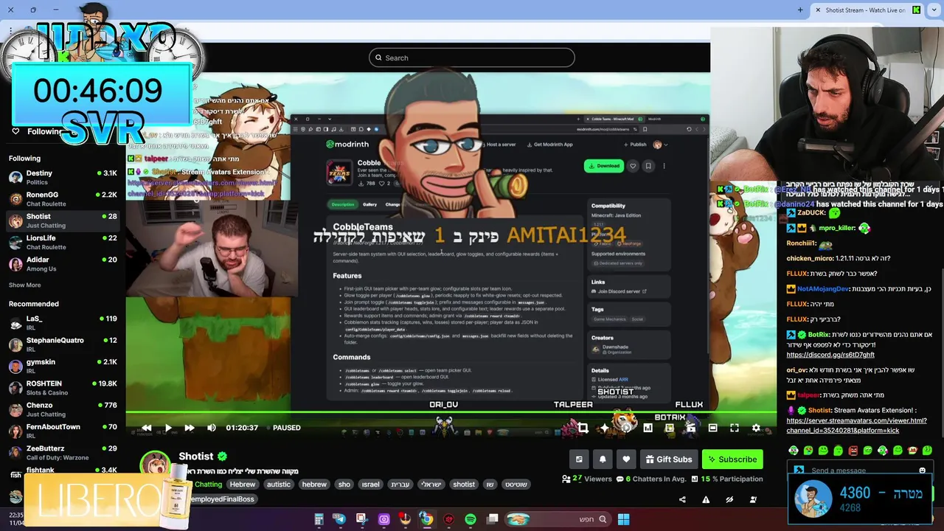Screen dimensions: 944x531
Task: Open LaS_ recommended channel
Action: 63,323
